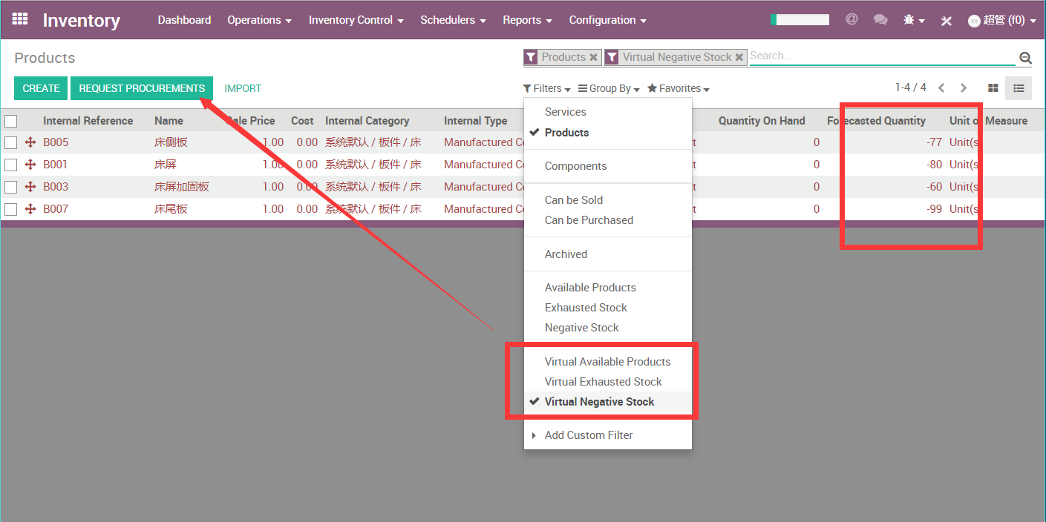The width and height of the screenshot is (1046, 522).
Task: Click the Request Procurements button
Action: pos(142,88)
